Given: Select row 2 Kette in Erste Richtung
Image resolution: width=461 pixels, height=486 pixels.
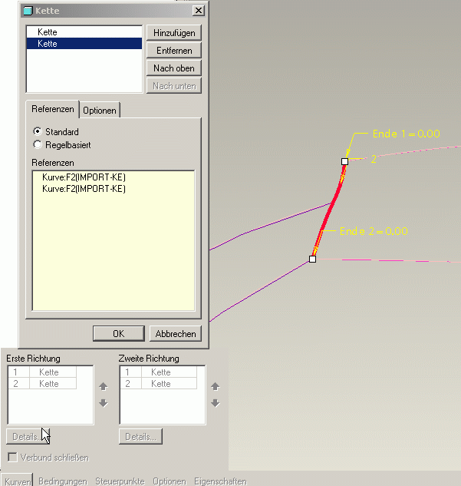Looking at the screenshot, I should tap(42, 383).
